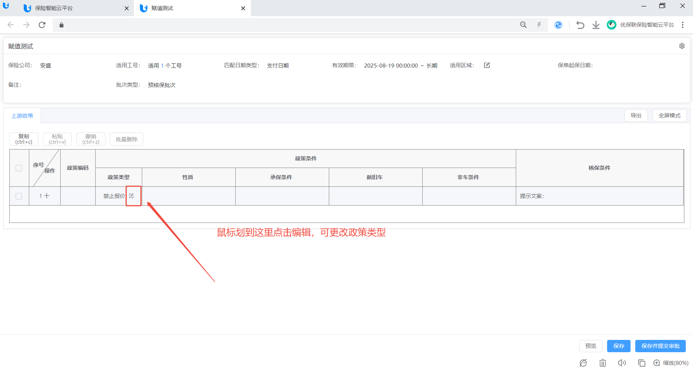Open the three-dot browser menu
The width and height of the screenshot is (693, 367).
click(x=683, y=25)
